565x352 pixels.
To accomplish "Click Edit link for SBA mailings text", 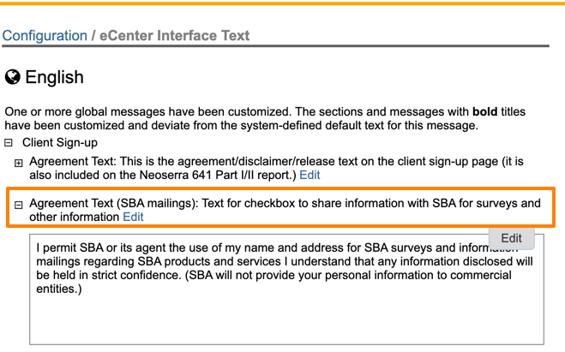I will point(133,218).
